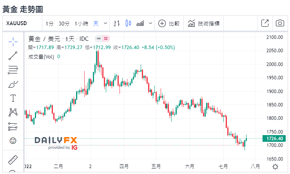The image size is (290, 174).
Task: Select the trend line drawing tool
Action: tap(13, 55)
